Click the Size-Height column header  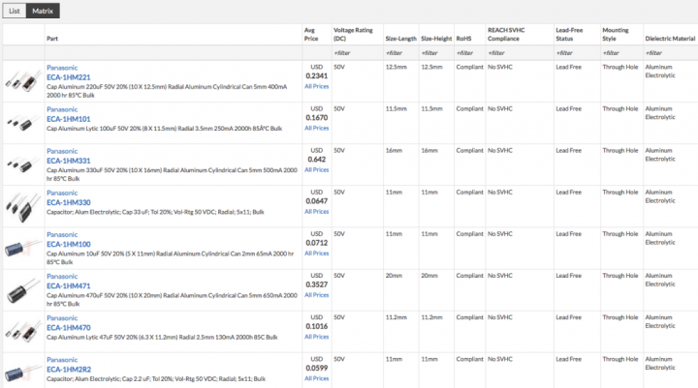pos(436,39)
